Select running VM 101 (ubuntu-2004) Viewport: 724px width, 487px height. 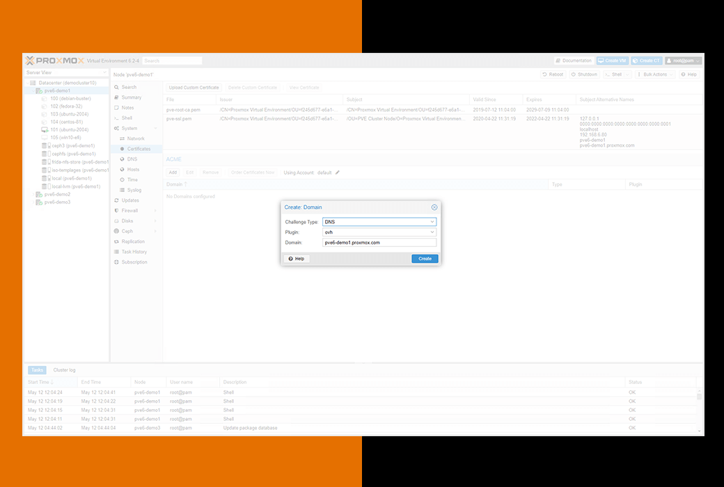point(69,129)
